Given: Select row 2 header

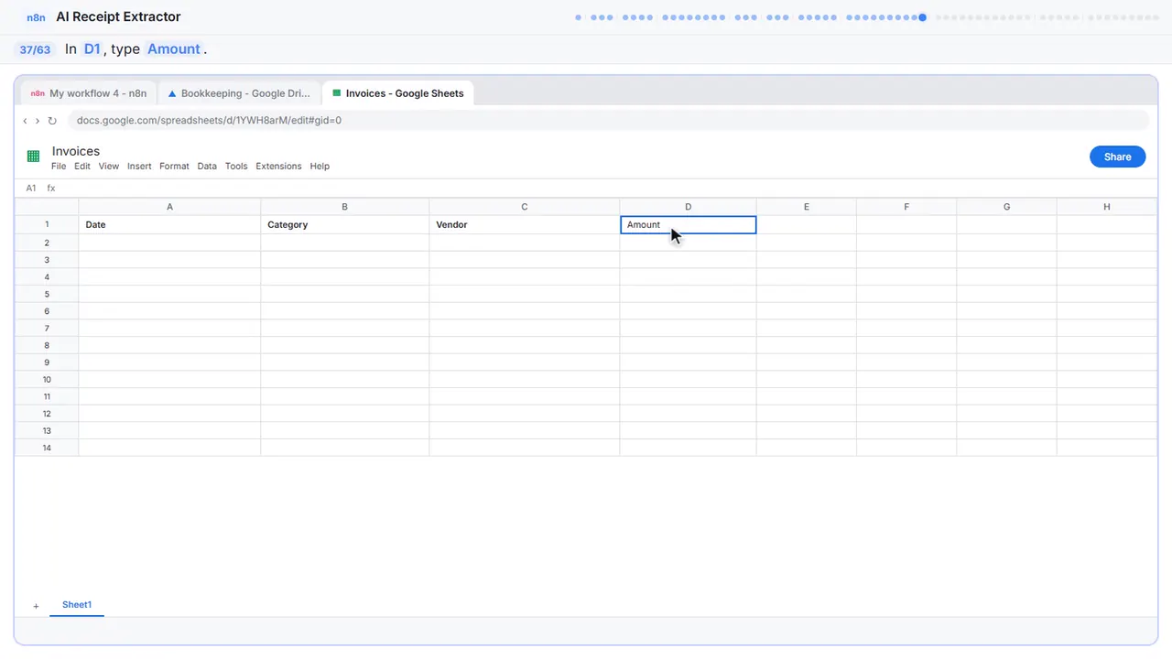Looking at the screenshot, I should tap(47, 243).
